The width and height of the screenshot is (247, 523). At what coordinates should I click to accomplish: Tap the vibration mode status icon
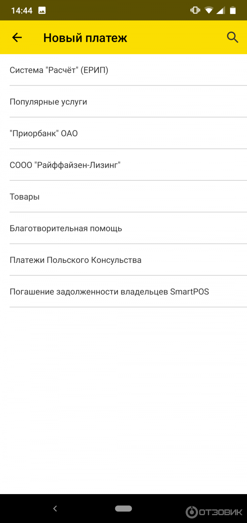195,10
